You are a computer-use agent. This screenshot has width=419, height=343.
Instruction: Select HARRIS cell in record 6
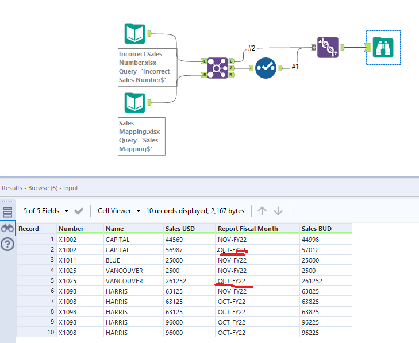pyautogui.click(x=133, y=291)
